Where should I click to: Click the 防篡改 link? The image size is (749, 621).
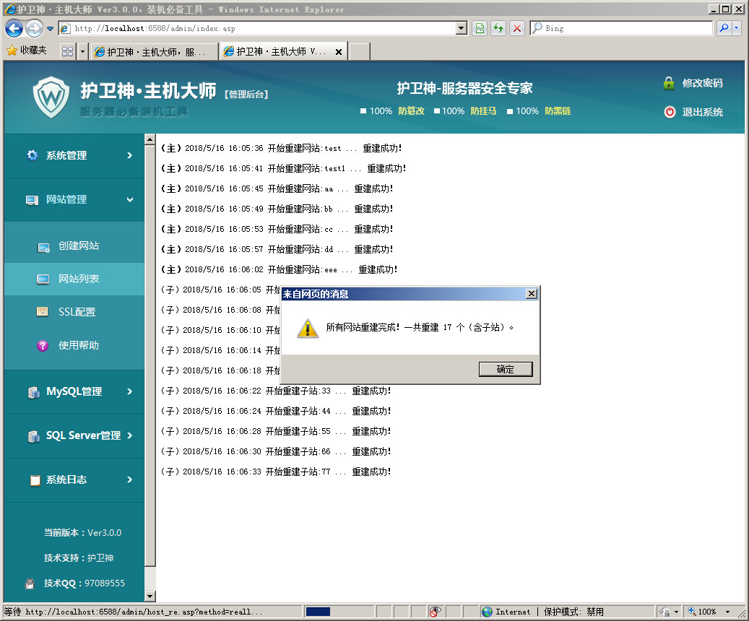tap(411, 110)
